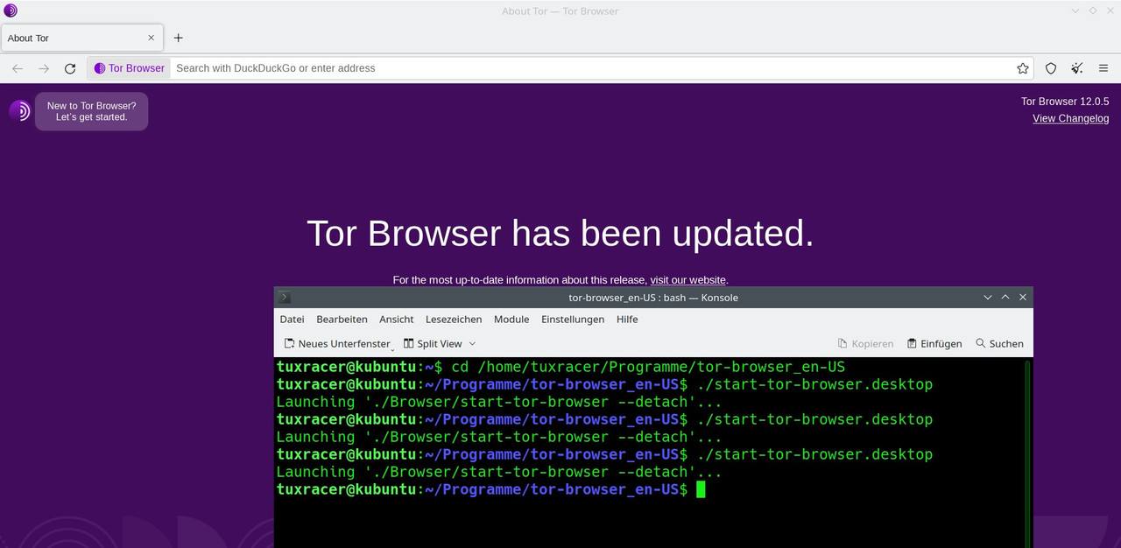Image resolution: width=1121 pixels, height=548 pixels.
Task: Select the About Tor tab
Action: 81,38
